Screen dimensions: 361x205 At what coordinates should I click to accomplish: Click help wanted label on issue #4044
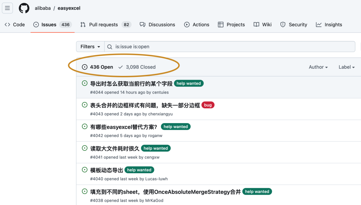[189, 83]
